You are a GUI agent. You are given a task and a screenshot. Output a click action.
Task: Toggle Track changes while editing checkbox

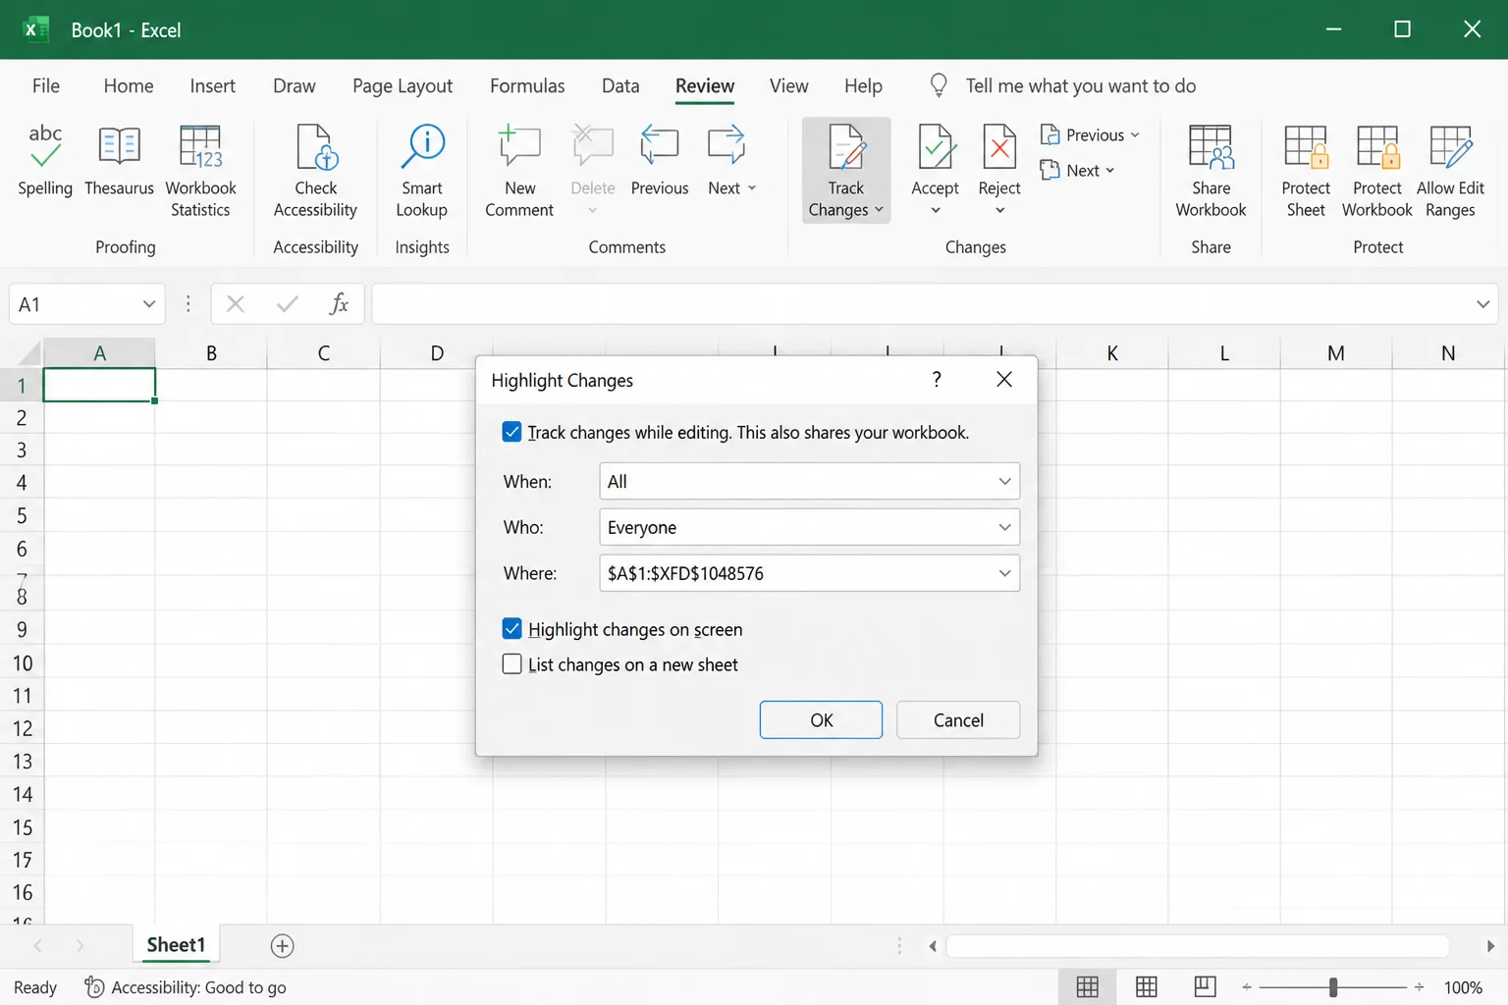pyautogui.click(x=512, y=432)
